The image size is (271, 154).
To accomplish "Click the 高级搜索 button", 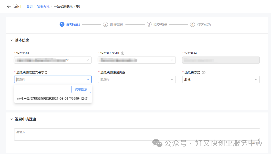I will click(81, 89).
